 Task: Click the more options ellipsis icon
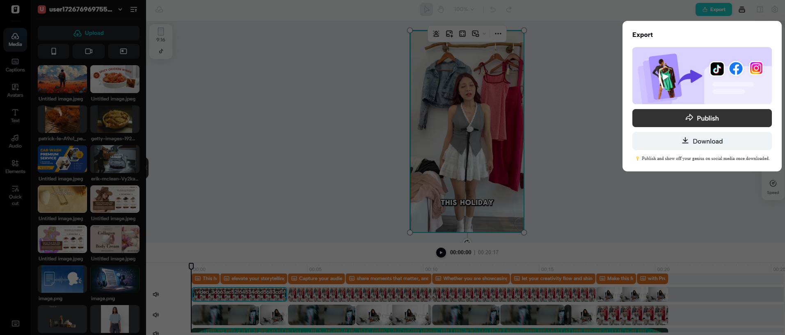[x=498, y=34]
